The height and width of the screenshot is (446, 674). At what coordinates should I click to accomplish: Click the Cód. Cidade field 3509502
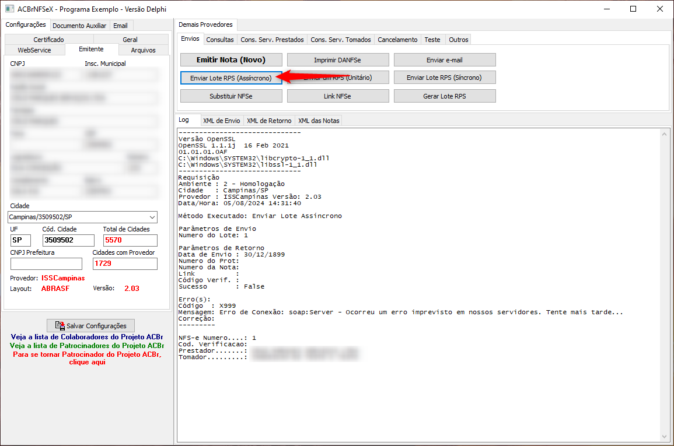pos(68,240)
